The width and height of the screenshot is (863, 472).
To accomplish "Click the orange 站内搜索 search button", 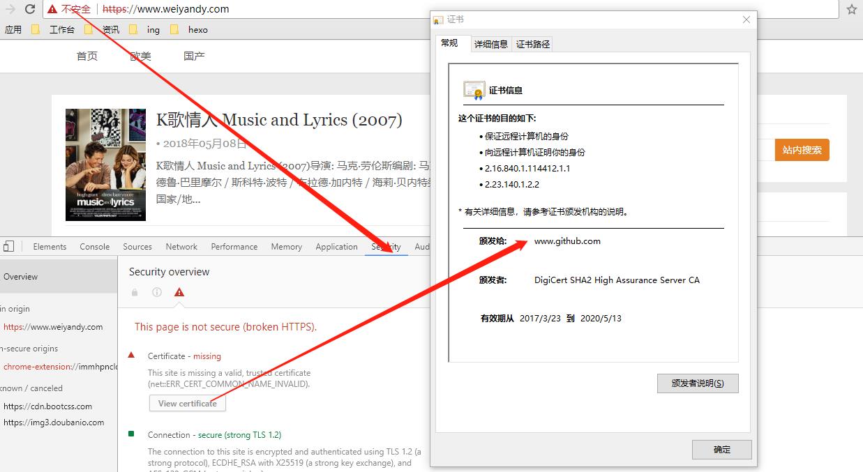I will point(802,150).
